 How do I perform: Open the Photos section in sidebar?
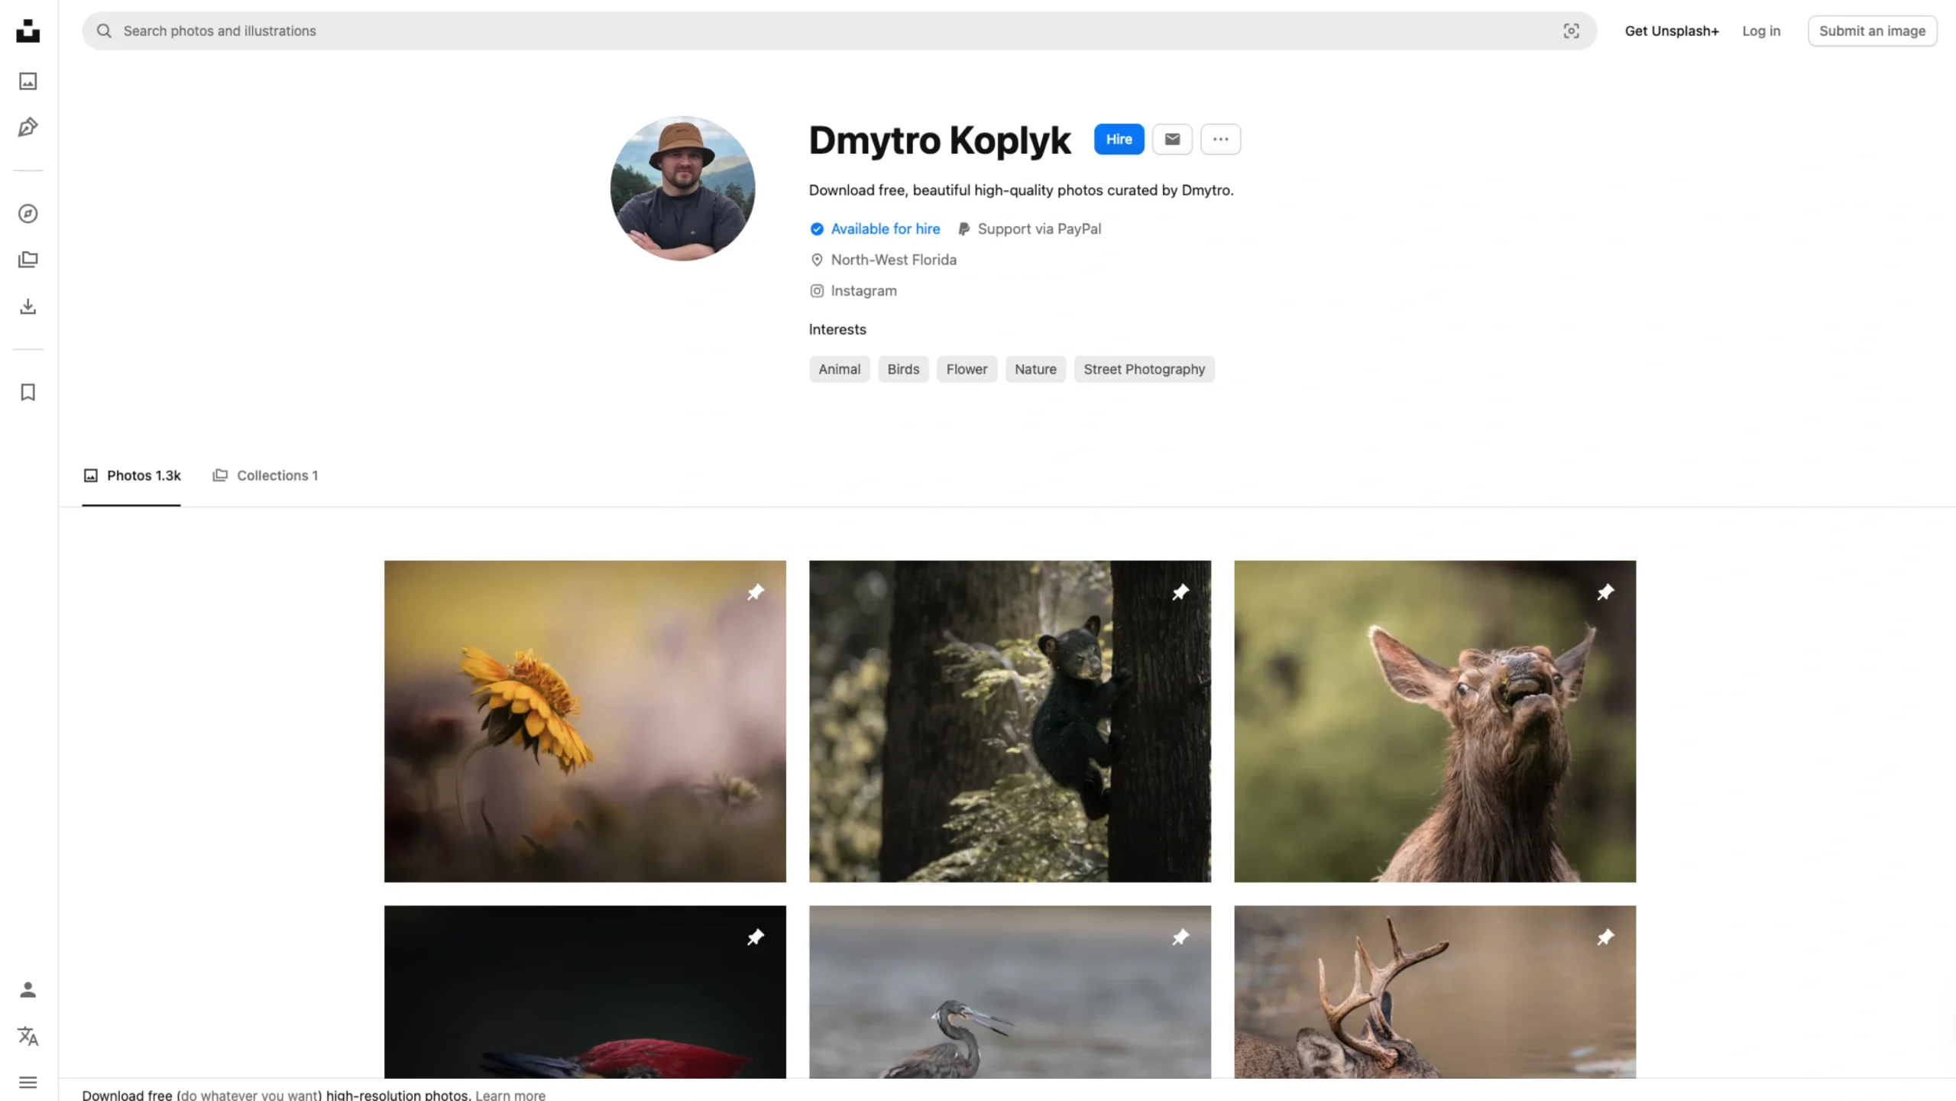[x=28, y=81]
